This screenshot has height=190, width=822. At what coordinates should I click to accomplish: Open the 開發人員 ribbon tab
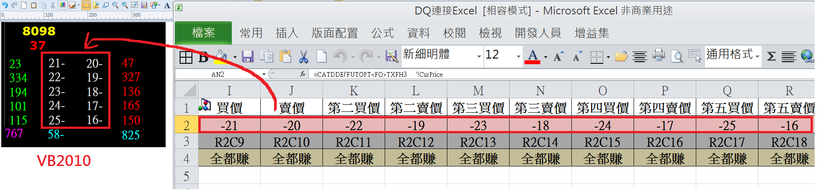[538, 33]
